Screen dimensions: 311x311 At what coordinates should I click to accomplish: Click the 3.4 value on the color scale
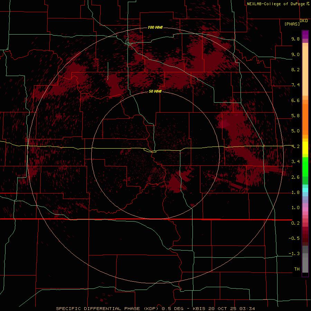click(x=295, y=162)
